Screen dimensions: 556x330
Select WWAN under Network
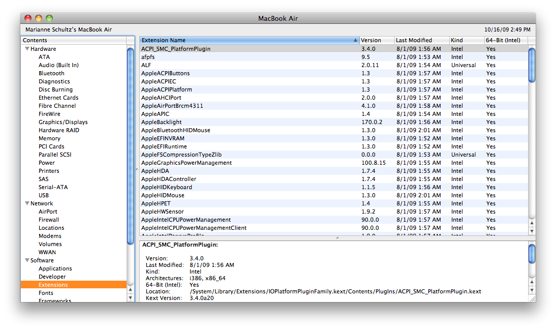[x=47, y=252]
